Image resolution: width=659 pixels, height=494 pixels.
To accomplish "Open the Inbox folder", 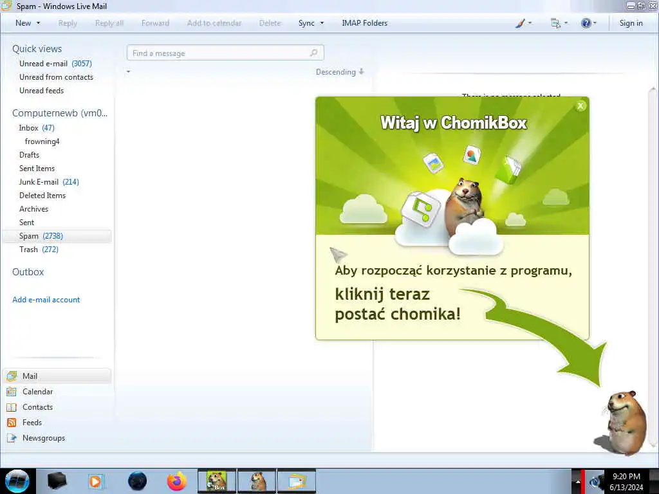I will pyautogui.click(x=37, y=128).
